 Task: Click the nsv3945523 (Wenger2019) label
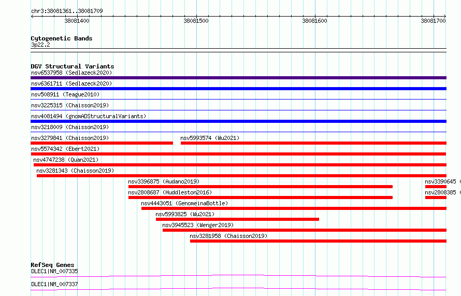point(198,225)
